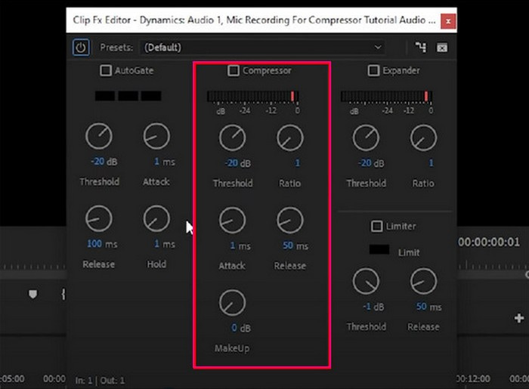
Task: Click the Compressor MakeUp knob
Action: [x=233, y=303]
